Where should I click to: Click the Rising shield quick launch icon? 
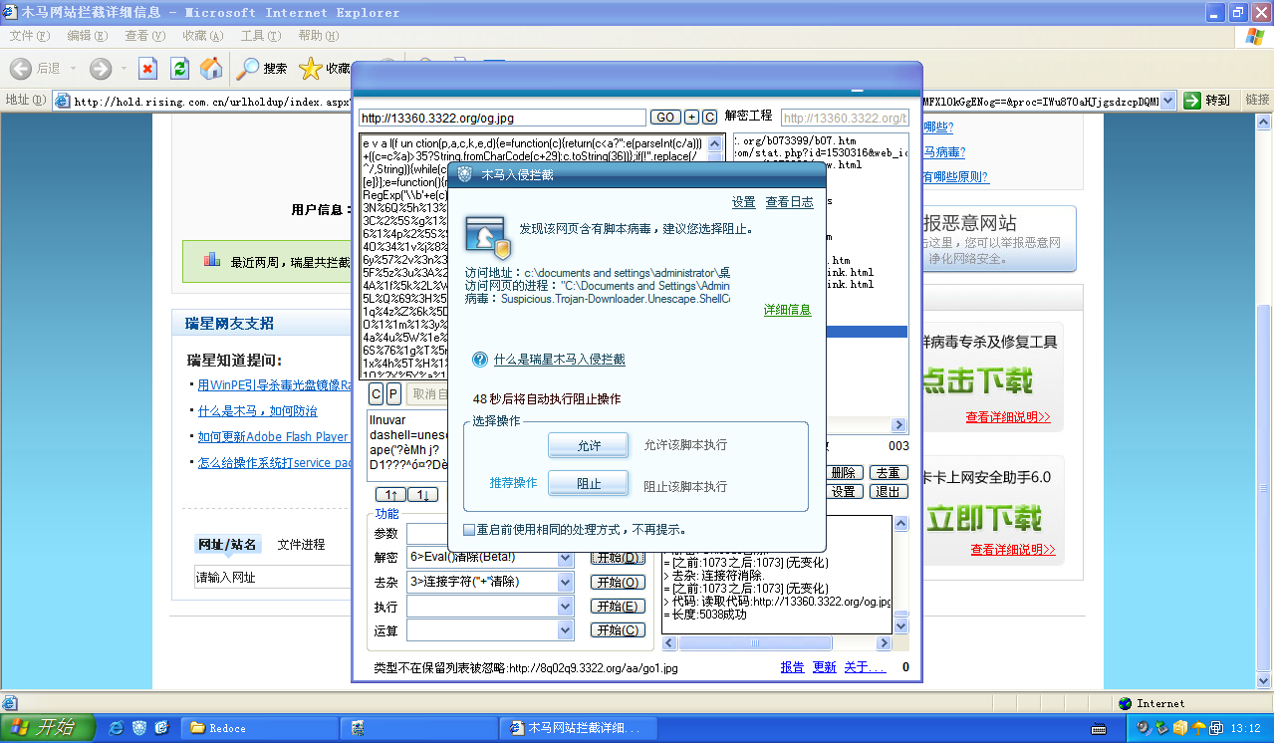click(139, 728)
